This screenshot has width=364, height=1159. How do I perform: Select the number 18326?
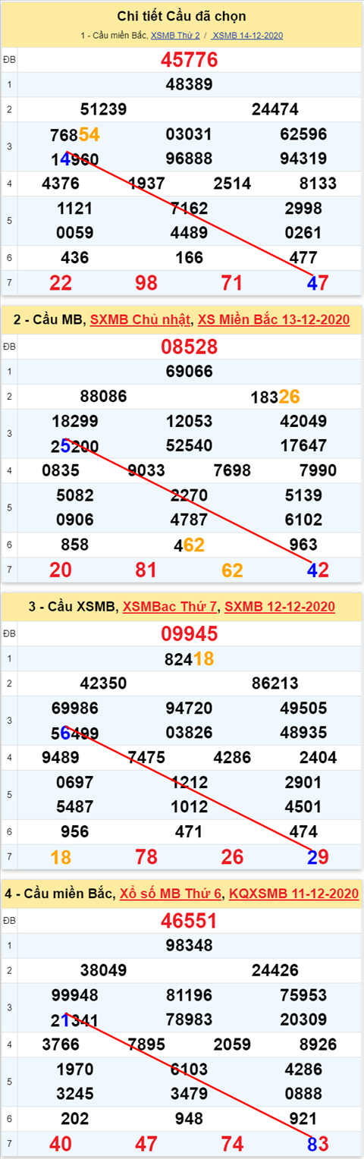275,396
